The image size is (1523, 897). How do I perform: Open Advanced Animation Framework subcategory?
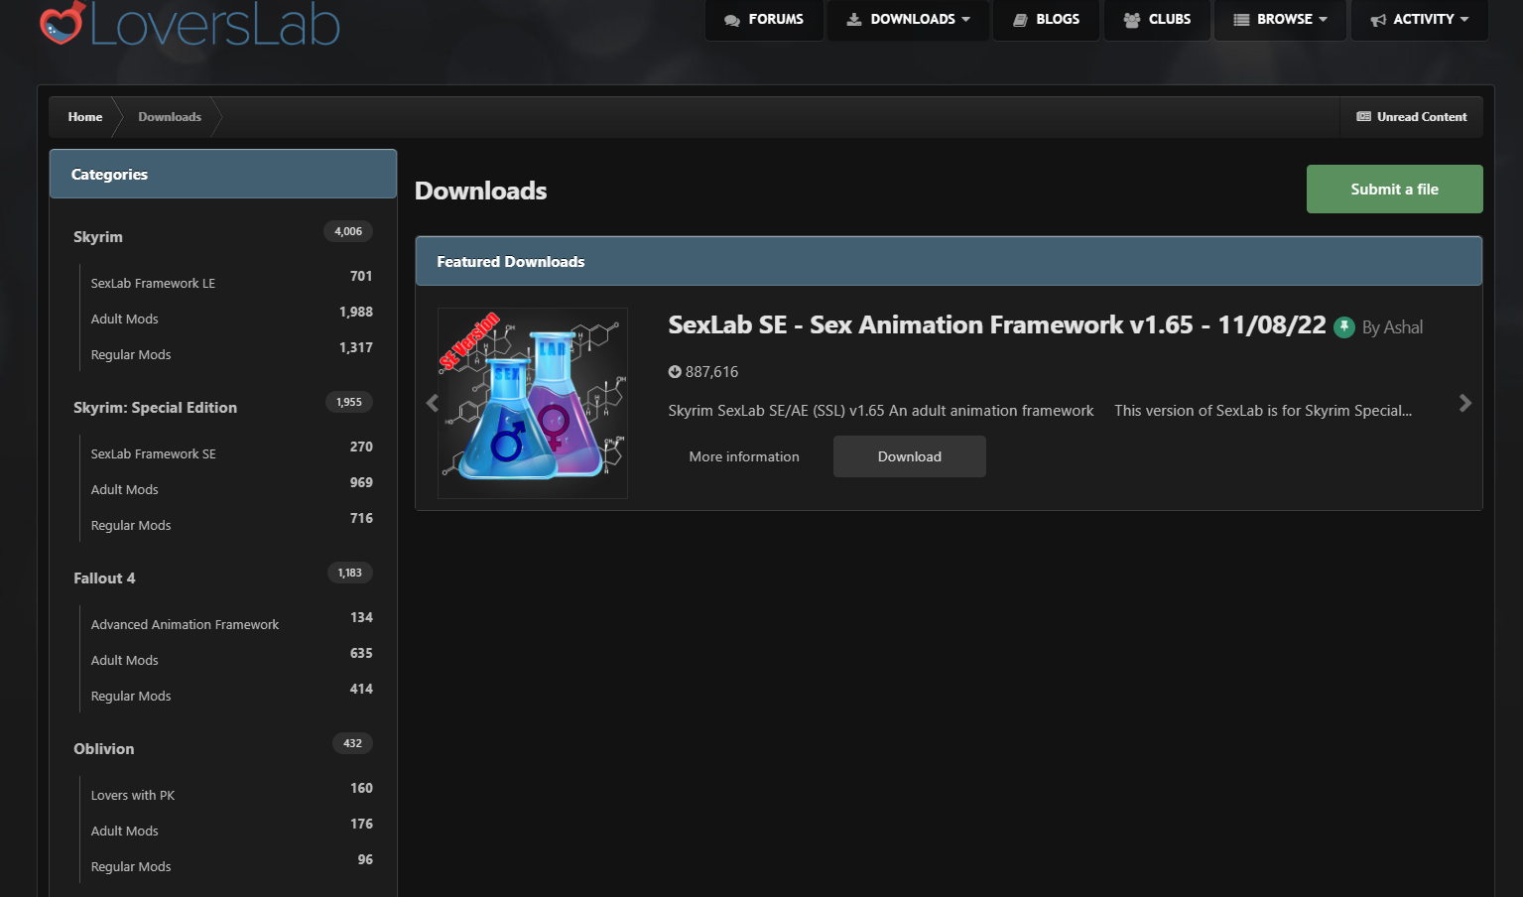[x=185, y=625]
